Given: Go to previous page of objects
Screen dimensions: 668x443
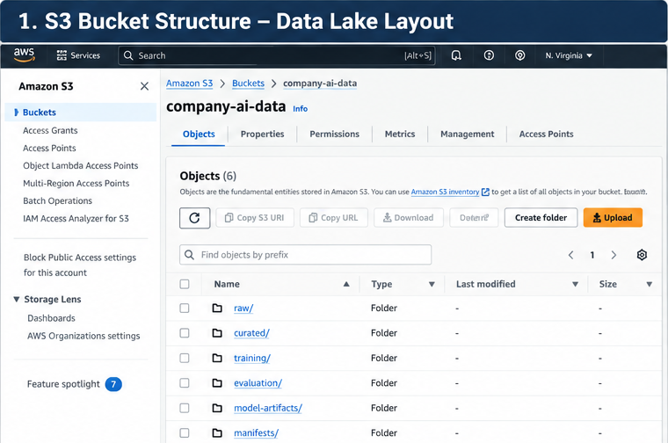Looking at the screenshot, I should point(570,255).
